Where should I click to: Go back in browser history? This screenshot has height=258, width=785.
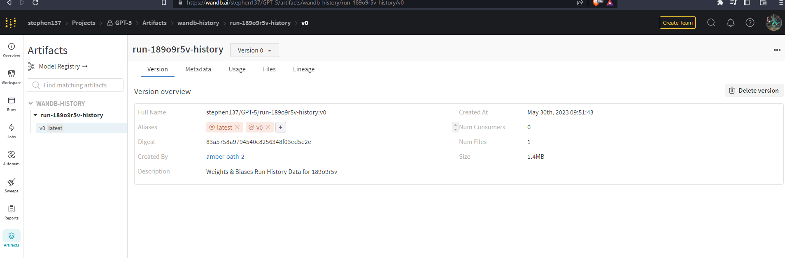tap(9, 2)
